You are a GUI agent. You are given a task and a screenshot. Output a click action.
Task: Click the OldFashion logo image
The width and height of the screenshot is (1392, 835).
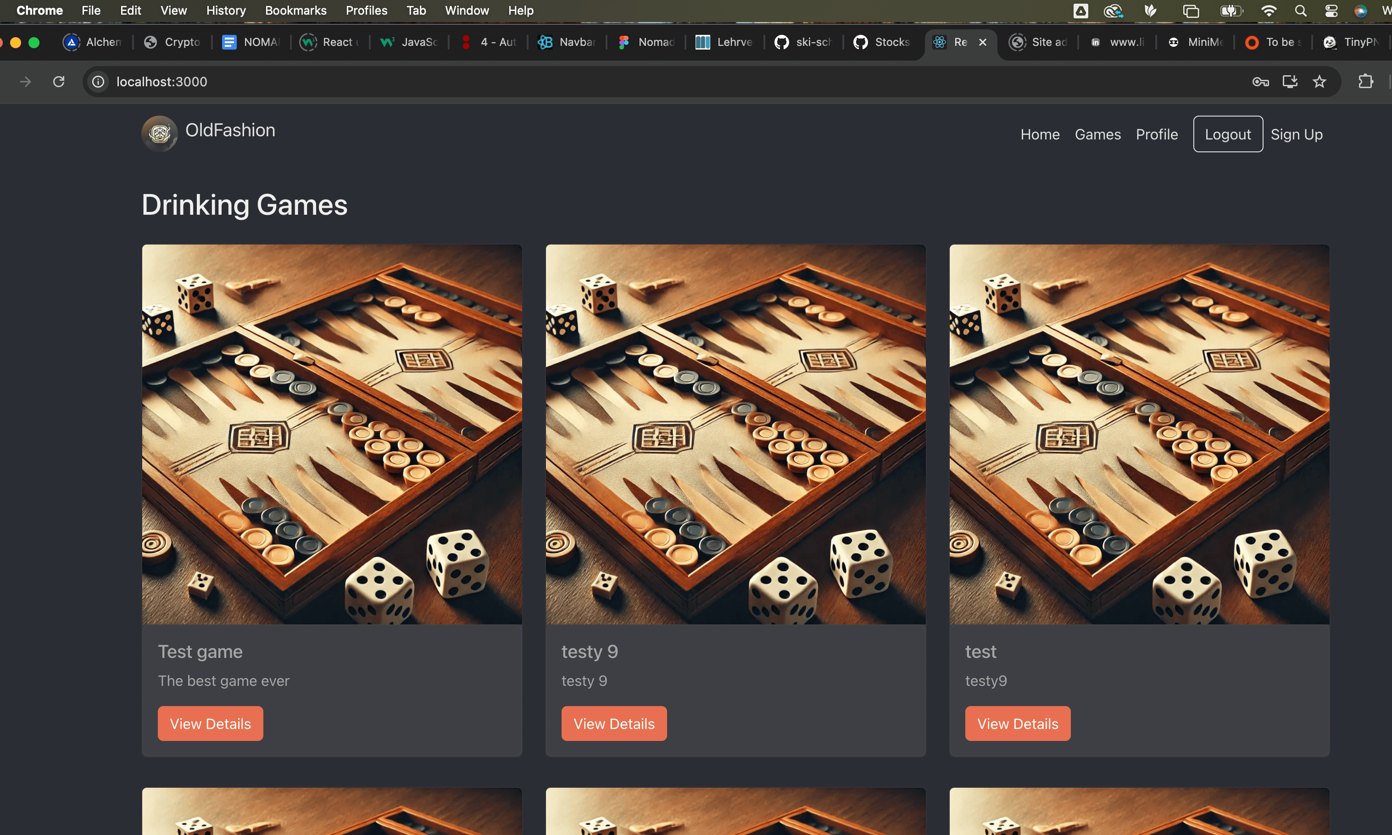tap(160, 134)
